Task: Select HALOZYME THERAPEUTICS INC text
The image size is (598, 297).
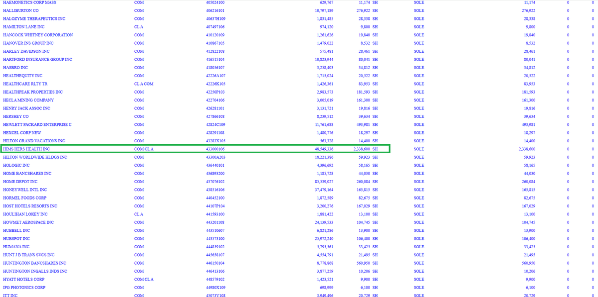Action: pos(34,18)
